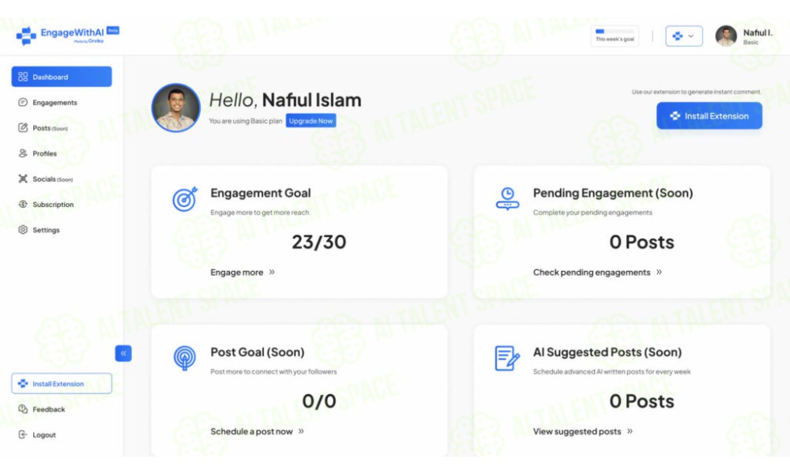Screen dimensions: 790x474
Task: Click the Upgrade Now button
Action: [x=310, y=121]
